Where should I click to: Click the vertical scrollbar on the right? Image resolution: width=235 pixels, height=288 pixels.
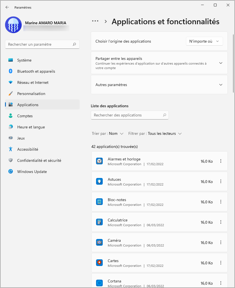click(233, 63)
